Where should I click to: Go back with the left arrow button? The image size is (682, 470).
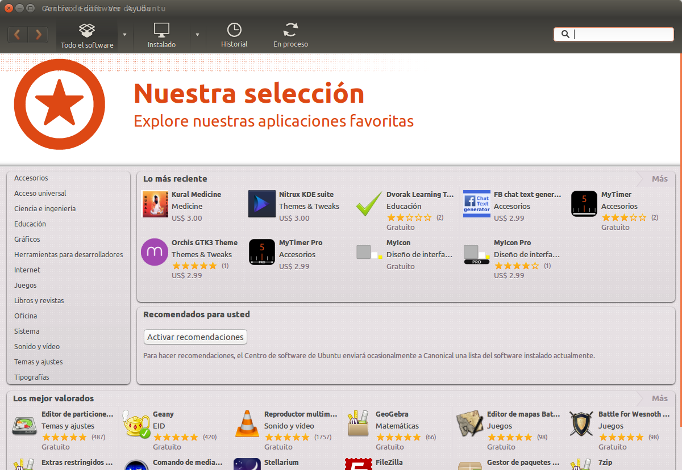pyautogui.click(x=17, y=35)
